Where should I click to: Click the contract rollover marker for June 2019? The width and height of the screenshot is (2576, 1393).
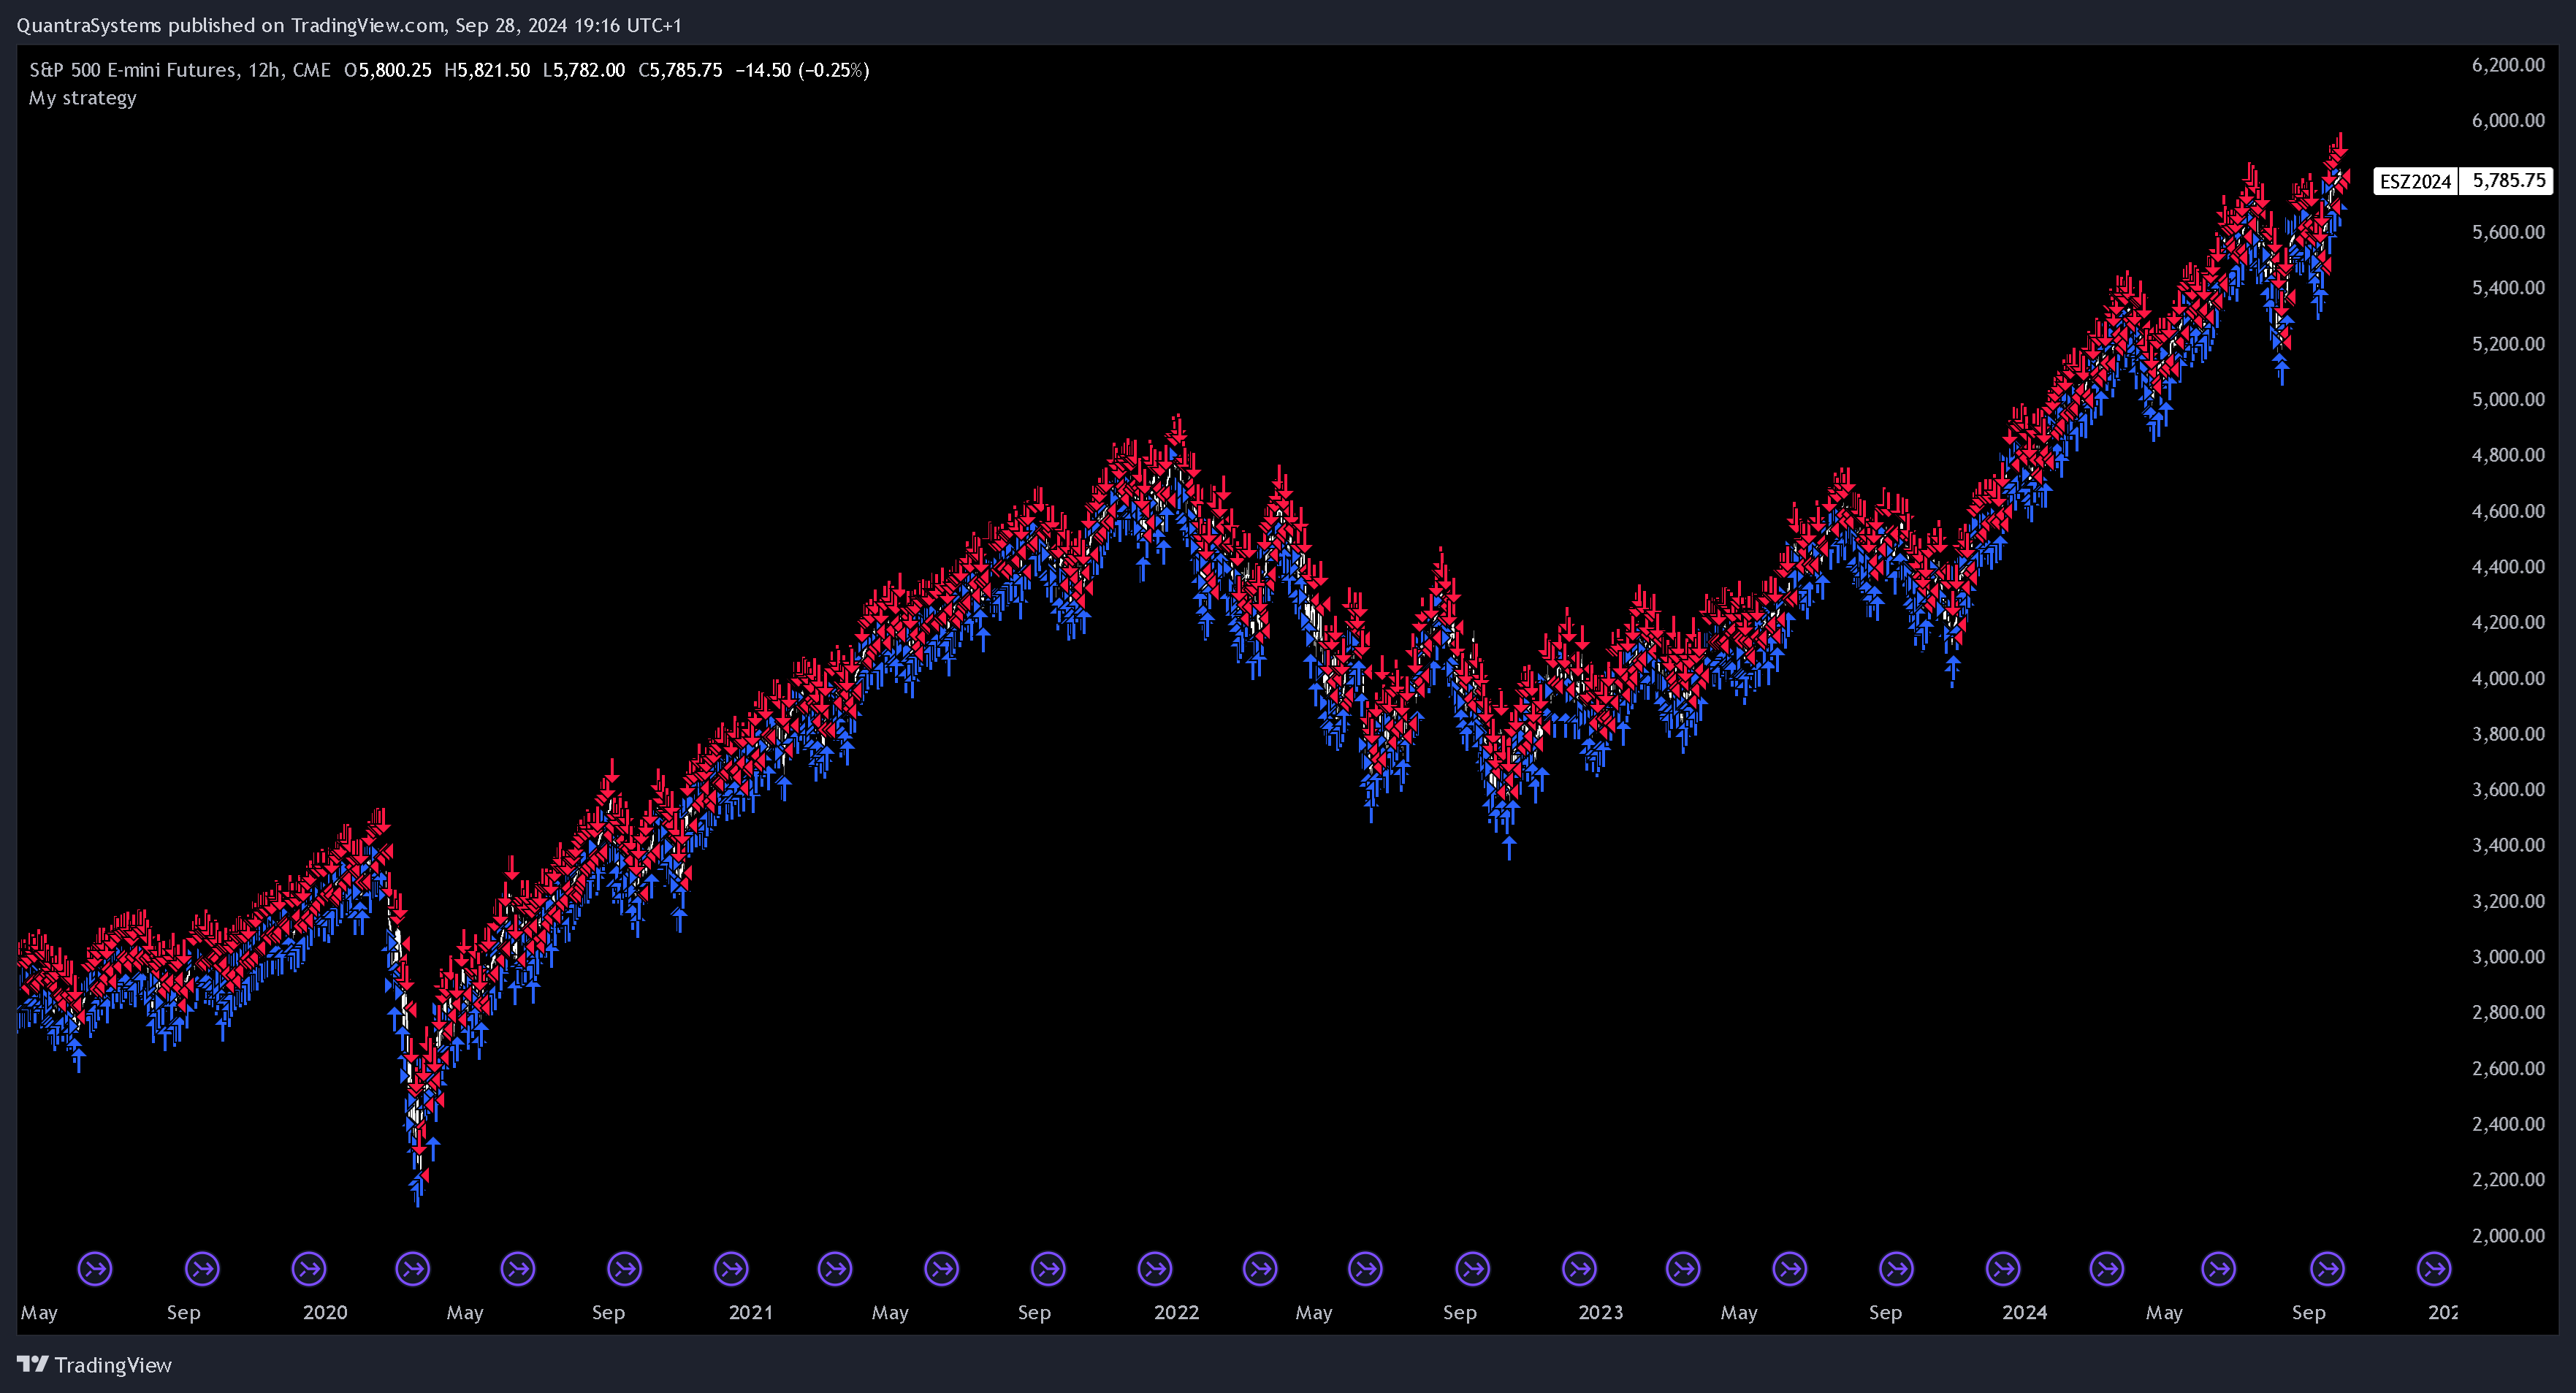(95, 1269)
